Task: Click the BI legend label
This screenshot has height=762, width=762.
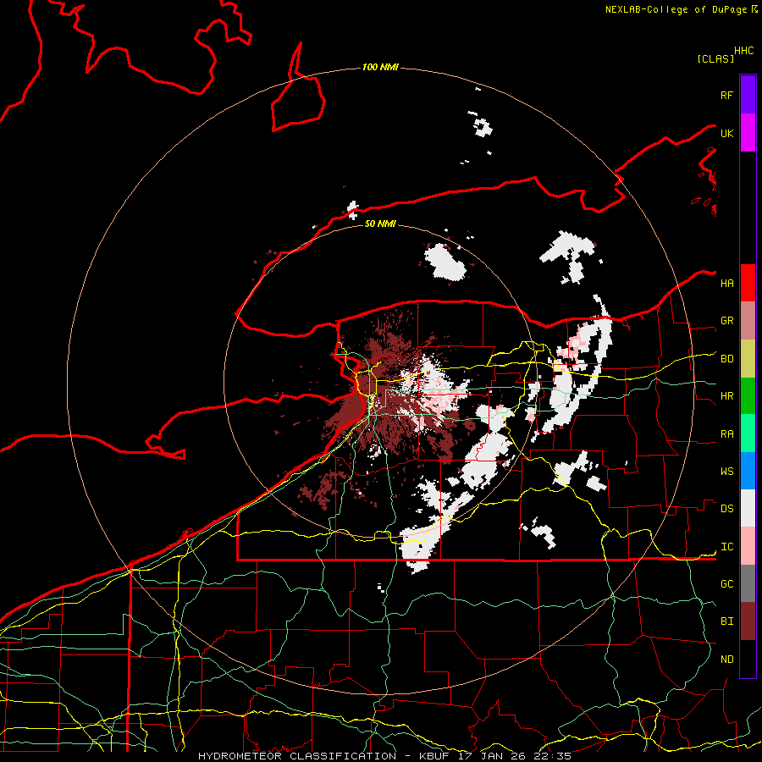Action: 726,621
